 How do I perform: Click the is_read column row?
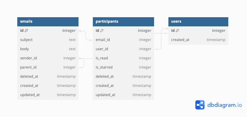click(x=123, y=58)
